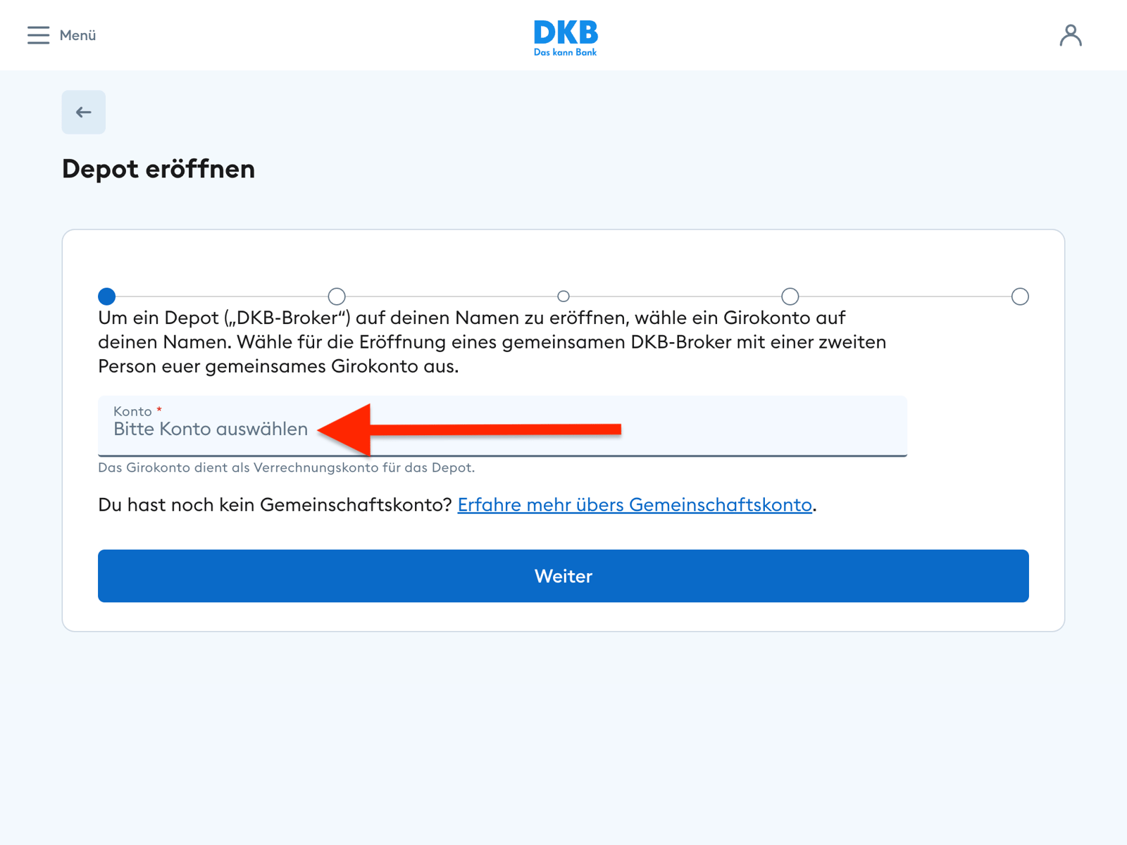Click the fourth progress step circle
This screenshot has width=1127, height=845.
(790, 296)
